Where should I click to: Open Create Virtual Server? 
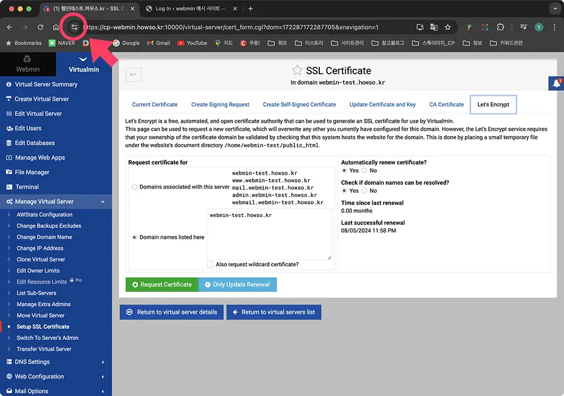point(42,99)
